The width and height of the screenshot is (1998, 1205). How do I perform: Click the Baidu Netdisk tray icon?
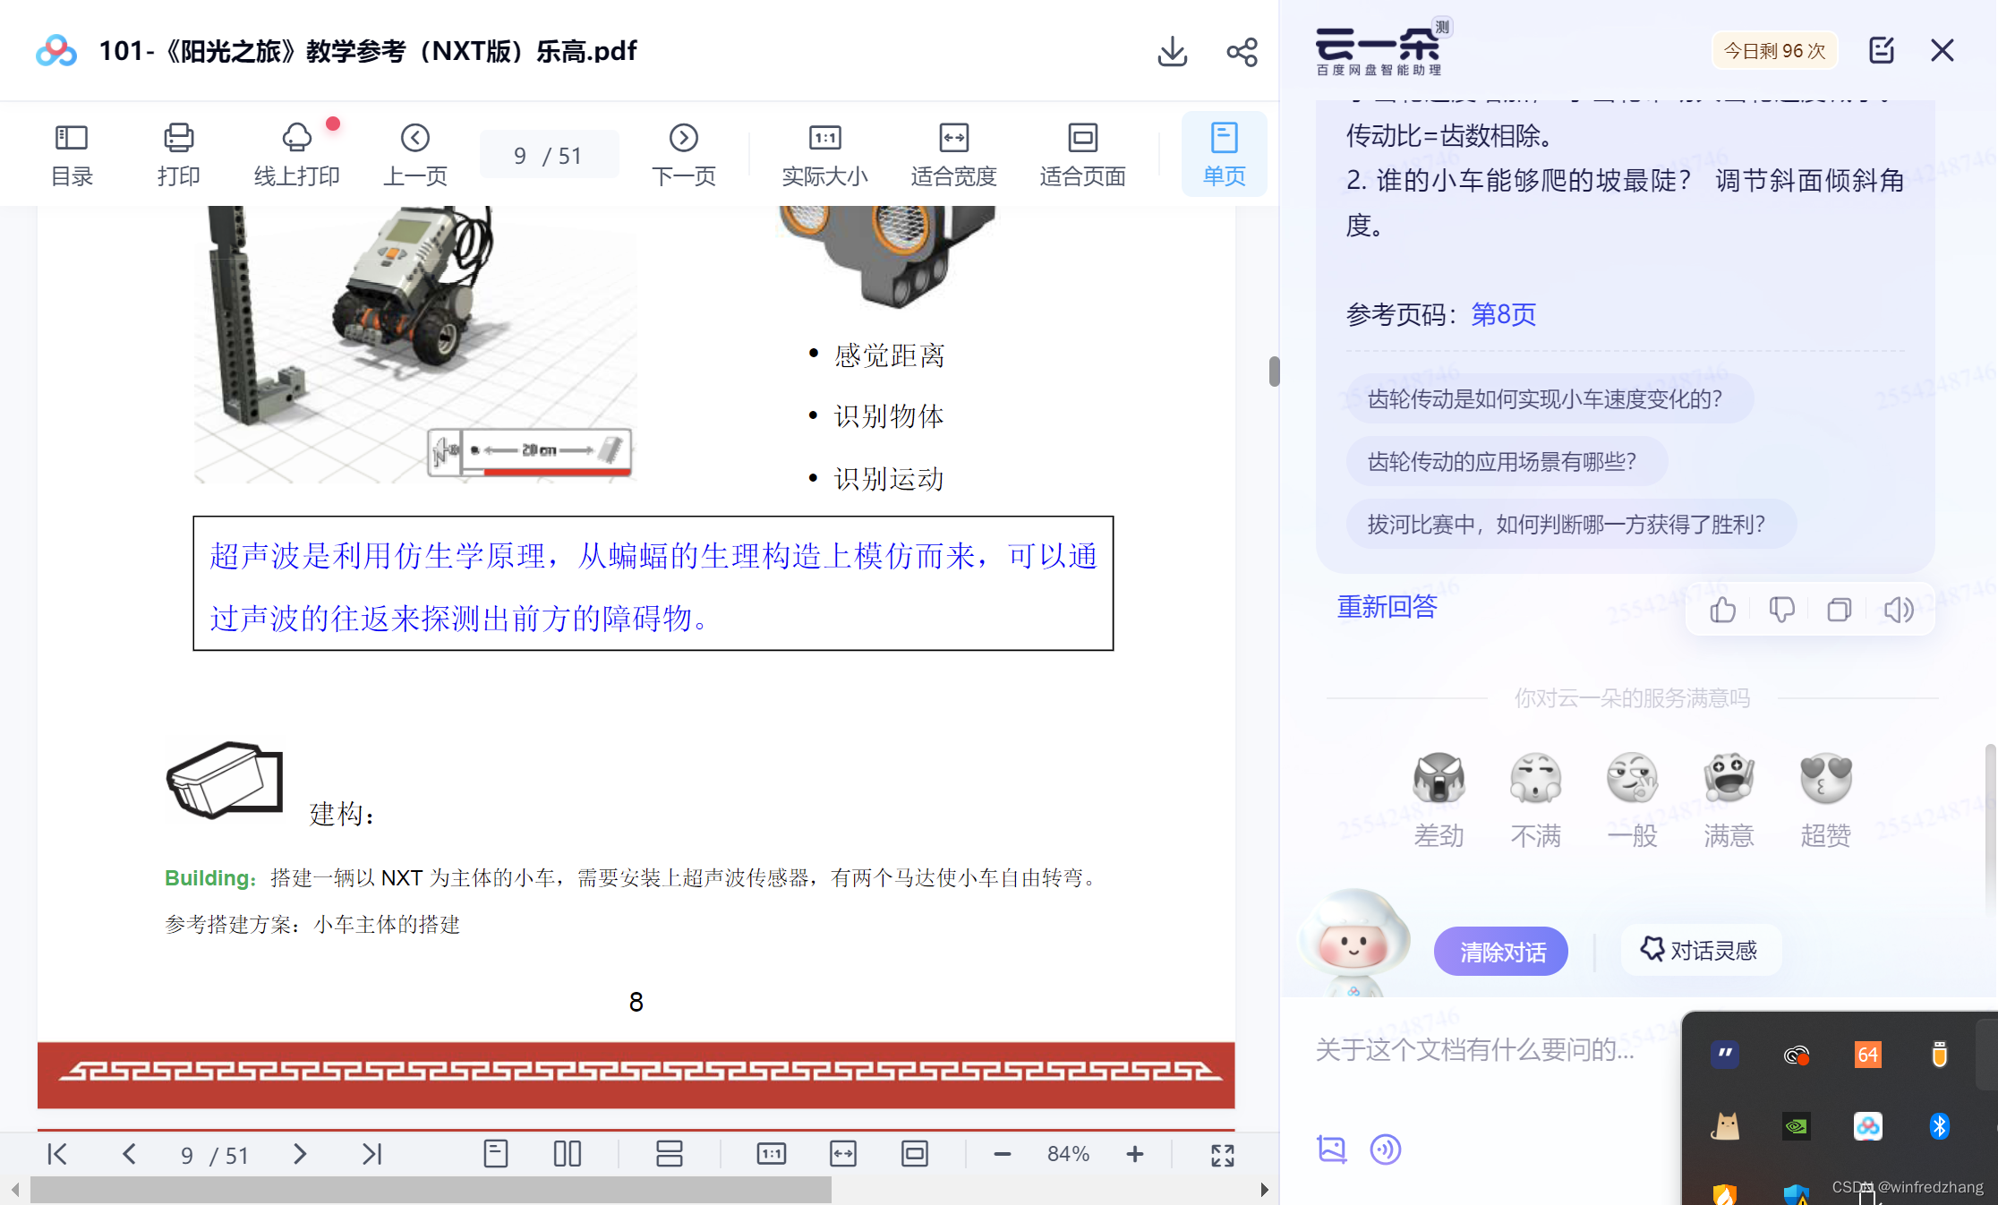coord(1867,1125)
